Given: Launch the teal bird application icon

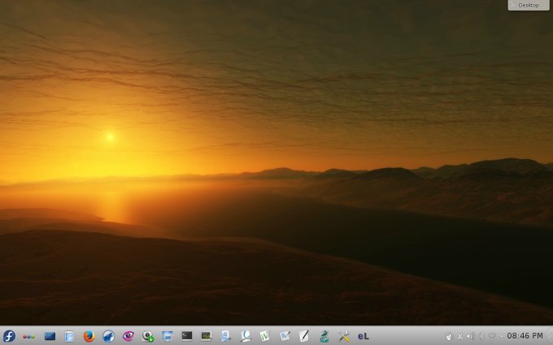Looking at the screenshot, I should 324,336.
